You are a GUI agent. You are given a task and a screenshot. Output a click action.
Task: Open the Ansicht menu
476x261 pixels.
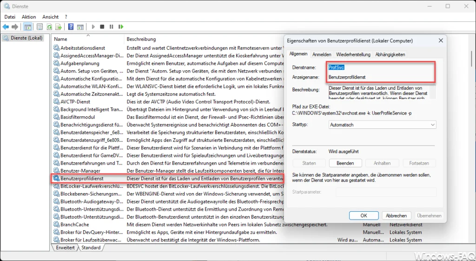50,17
